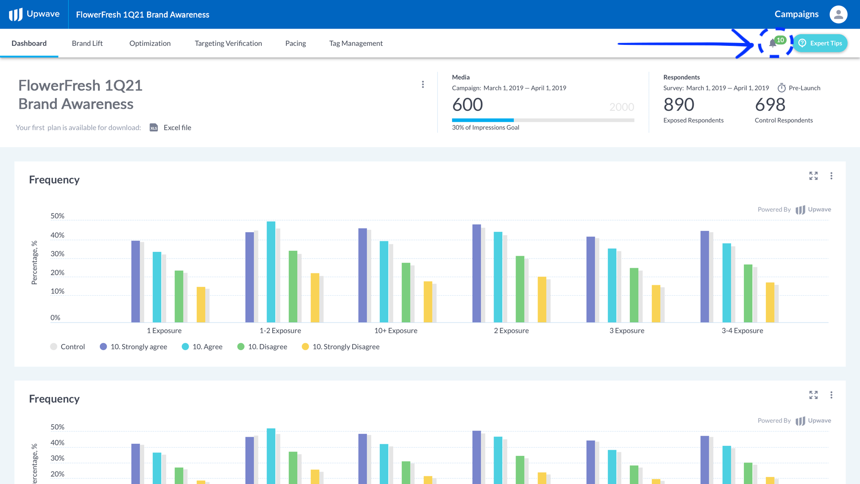
Task: Open the notifications bell icon
Action: 773,44
